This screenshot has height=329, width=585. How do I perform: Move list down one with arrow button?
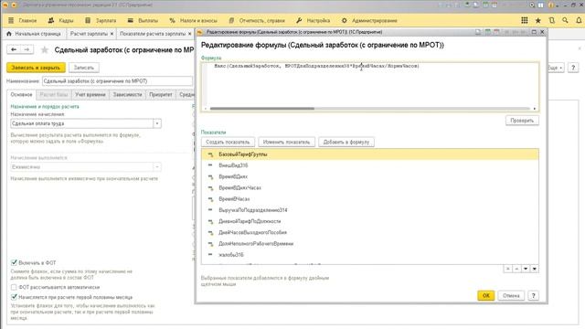coord(526,269)
